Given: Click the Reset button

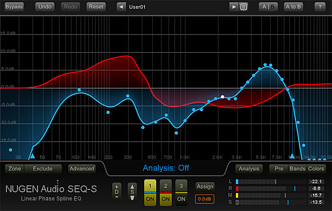Looking at the screenshot, I should (96, 7).
